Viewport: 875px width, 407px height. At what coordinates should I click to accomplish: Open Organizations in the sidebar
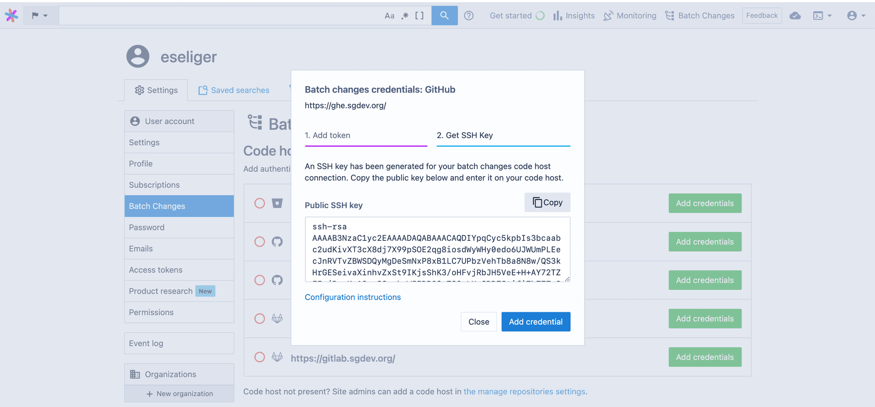[179, 374]
